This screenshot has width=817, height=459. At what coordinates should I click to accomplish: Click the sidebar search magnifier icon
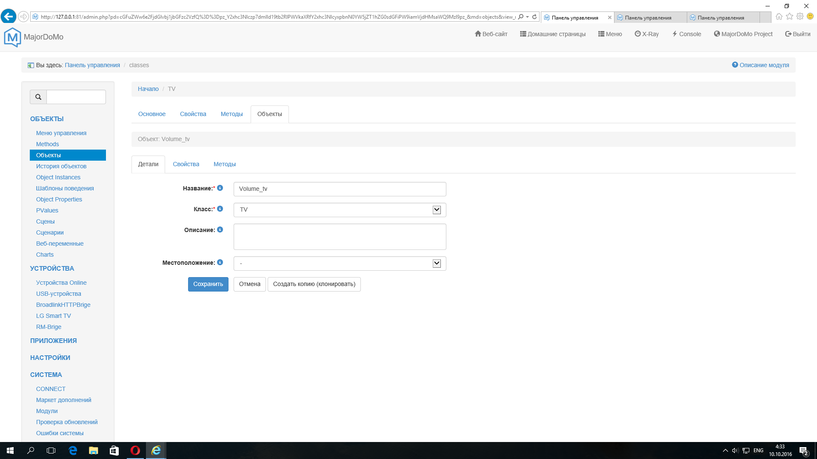point(38,97)
